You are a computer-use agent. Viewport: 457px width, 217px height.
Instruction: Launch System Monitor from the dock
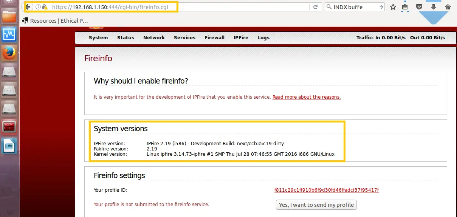(x=9, y=34)
